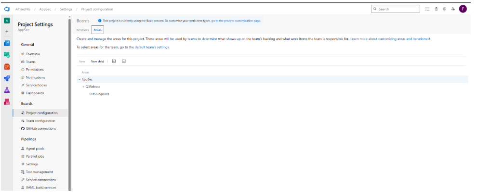
Task: Open Artifacts icon in left rail
Action: click(7, 101)
